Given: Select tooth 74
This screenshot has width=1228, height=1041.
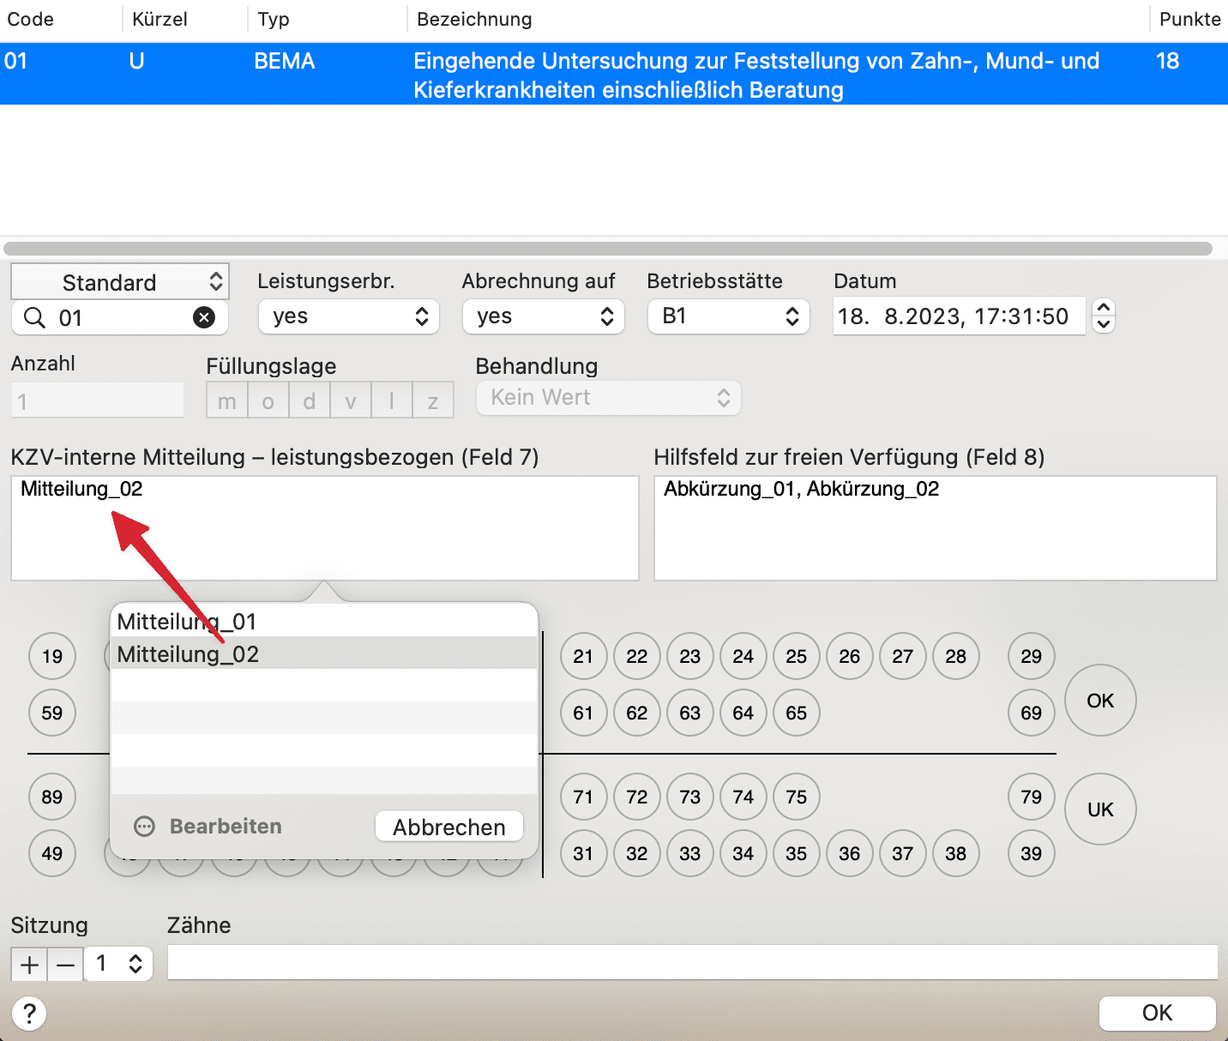Looking at the screenshot, I should (743, 797).
